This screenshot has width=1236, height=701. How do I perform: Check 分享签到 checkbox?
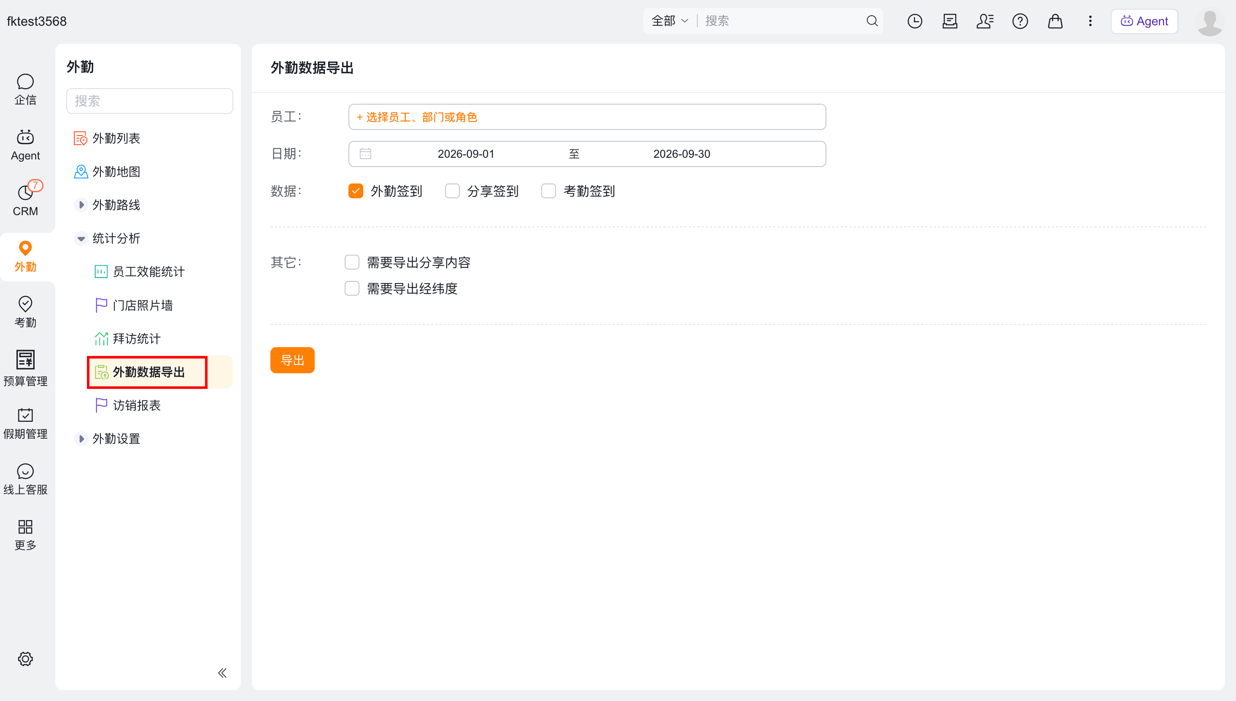[452, 191]
